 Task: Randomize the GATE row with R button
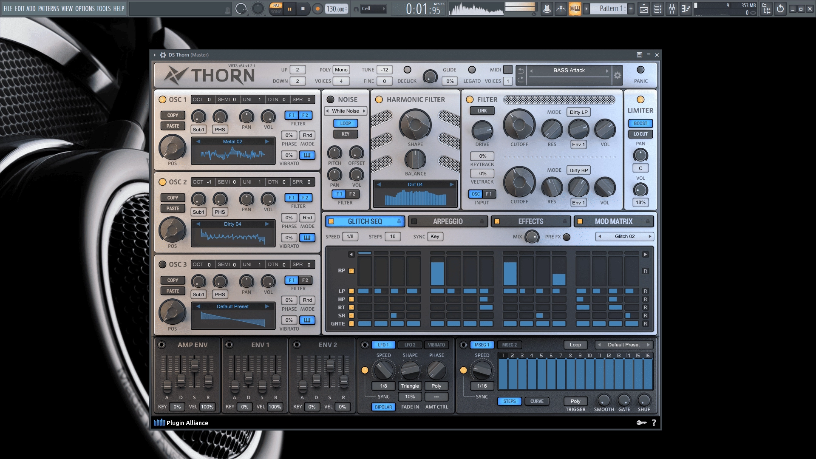645,324
